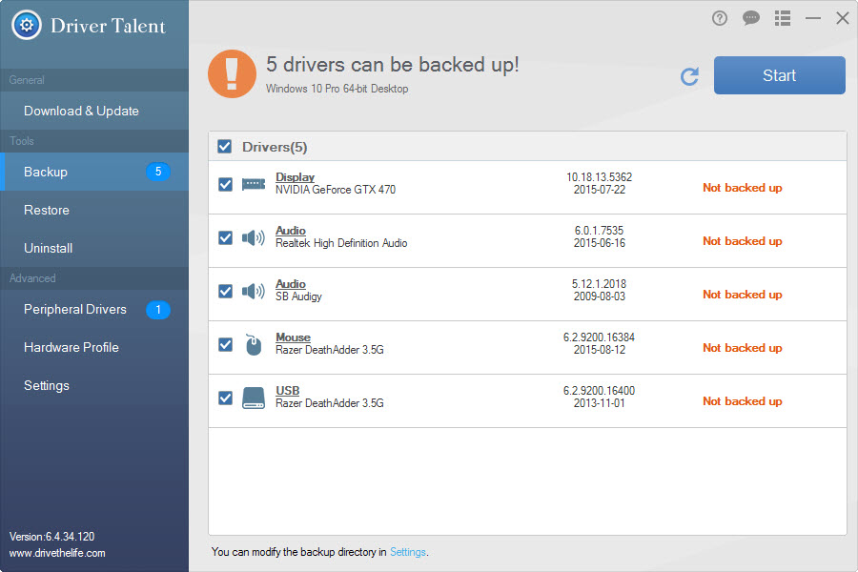Image resolution: width=858 pixels, height=572 pixels.
Task: Open the help question mark icon
Action: point(720,19)
